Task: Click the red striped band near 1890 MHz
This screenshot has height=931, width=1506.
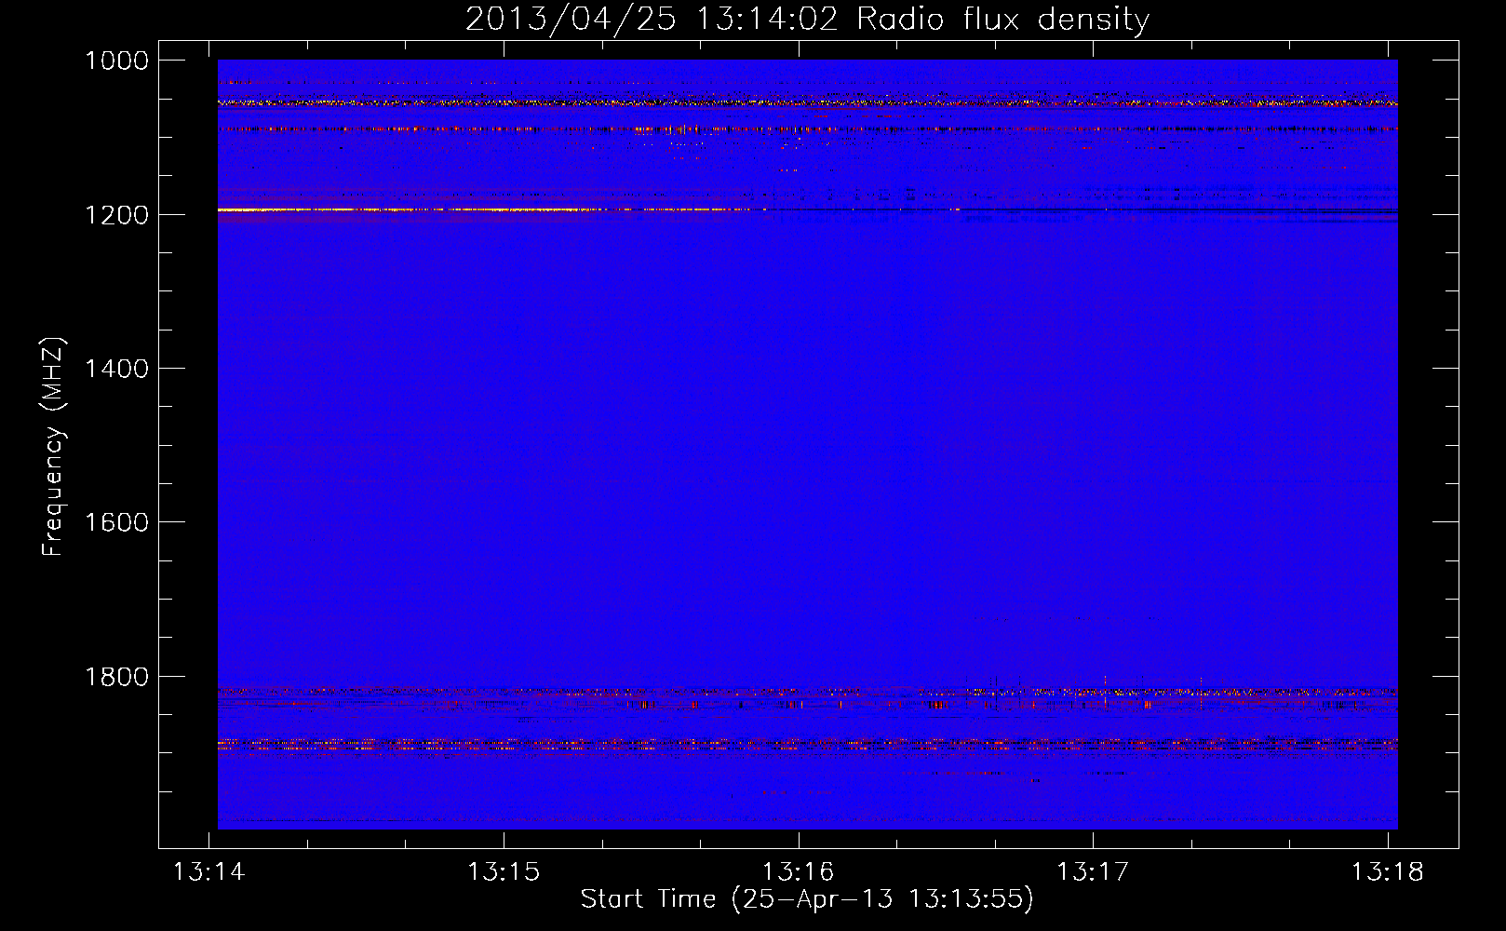Action: 808,745
